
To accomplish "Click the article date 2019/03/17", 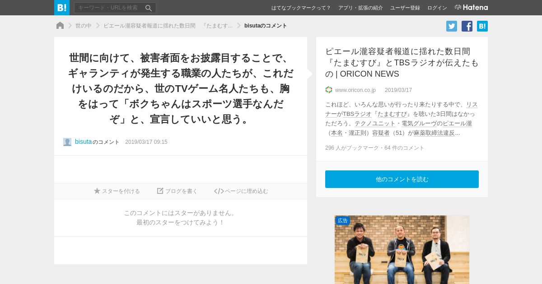I will coord(398,90).
